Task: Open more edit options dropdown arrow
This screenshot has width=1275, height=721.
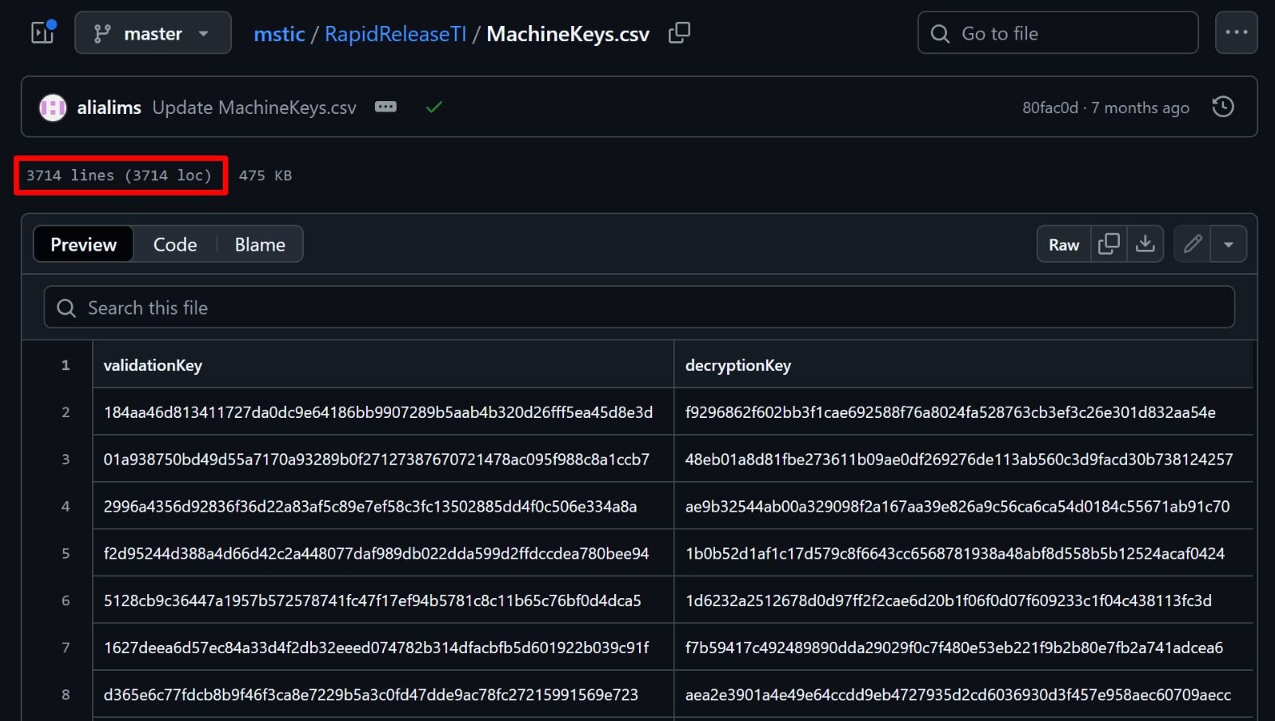Action: click(1228, 244)
